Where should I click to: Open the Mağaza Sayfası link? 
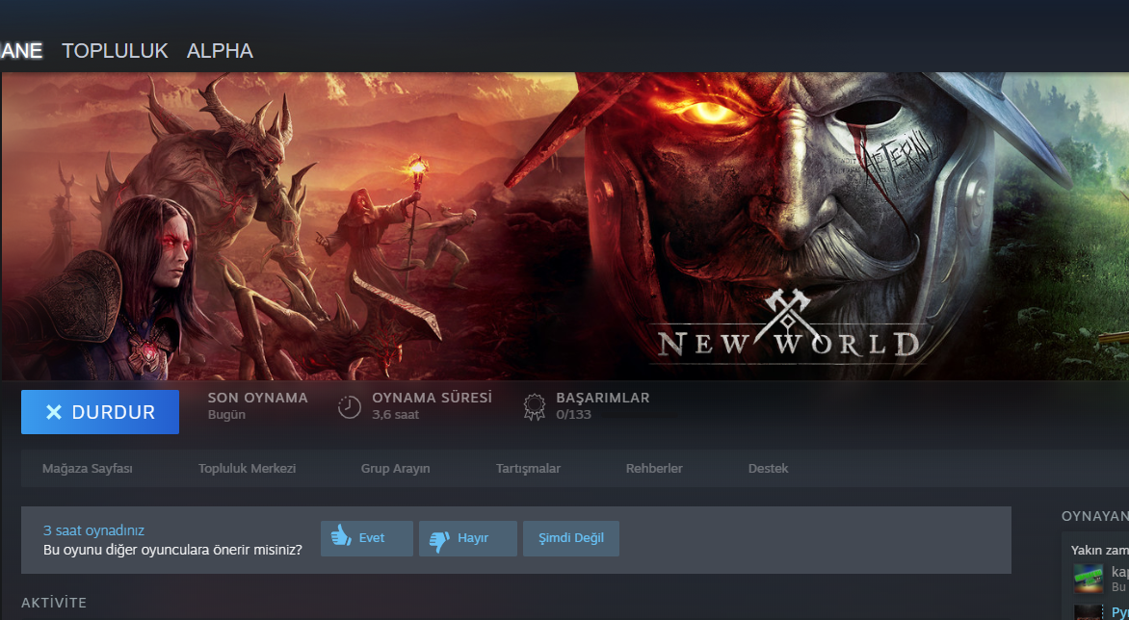87,468
